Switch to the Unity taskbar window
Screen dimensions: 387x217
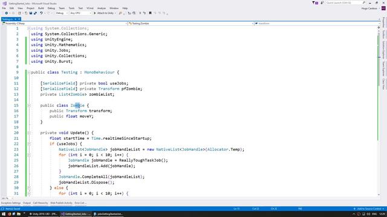(43, 214)
